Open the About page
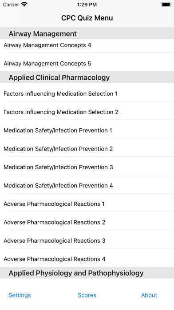The width and height of the screenshot is (174, 310). [149, 295]
